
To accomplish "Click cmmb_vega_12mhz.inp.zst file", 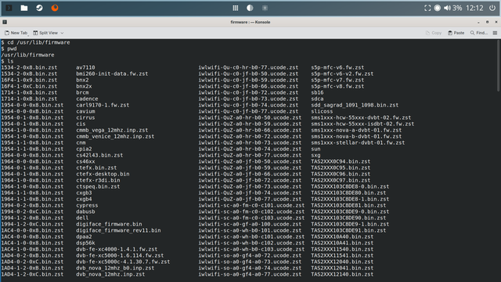I will tap(112, 130).
